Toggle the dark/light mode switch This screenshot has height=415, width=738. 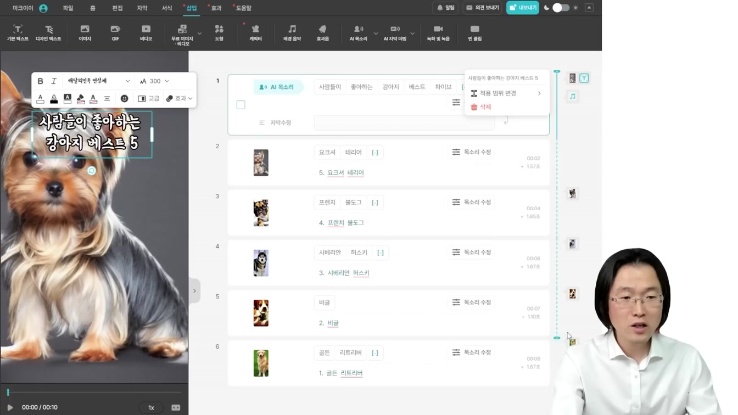click(561, 8)
